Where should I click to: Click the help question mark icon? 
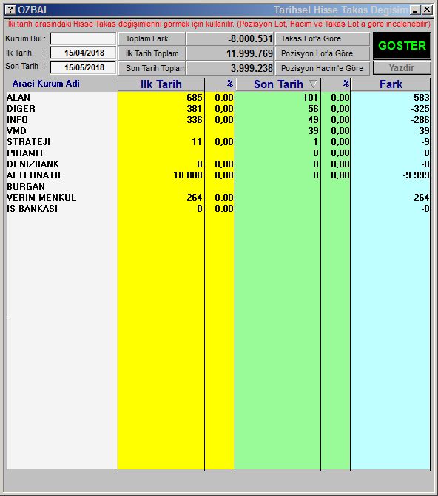coord(10,10)
